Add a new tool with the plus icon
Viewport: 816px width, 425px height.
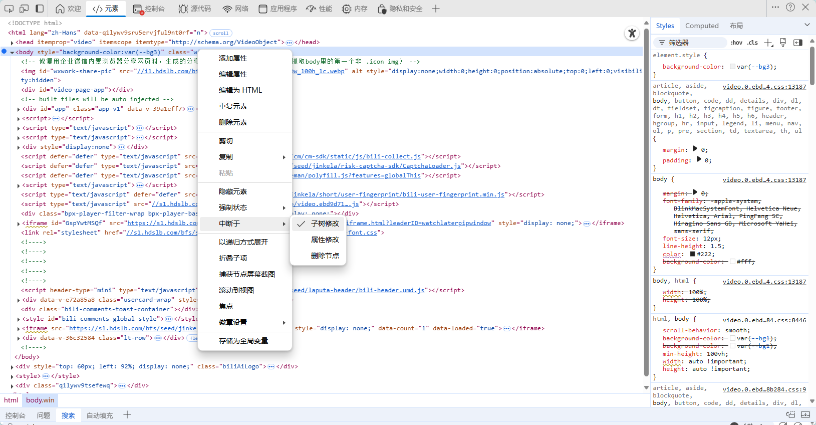coord(436,9)
